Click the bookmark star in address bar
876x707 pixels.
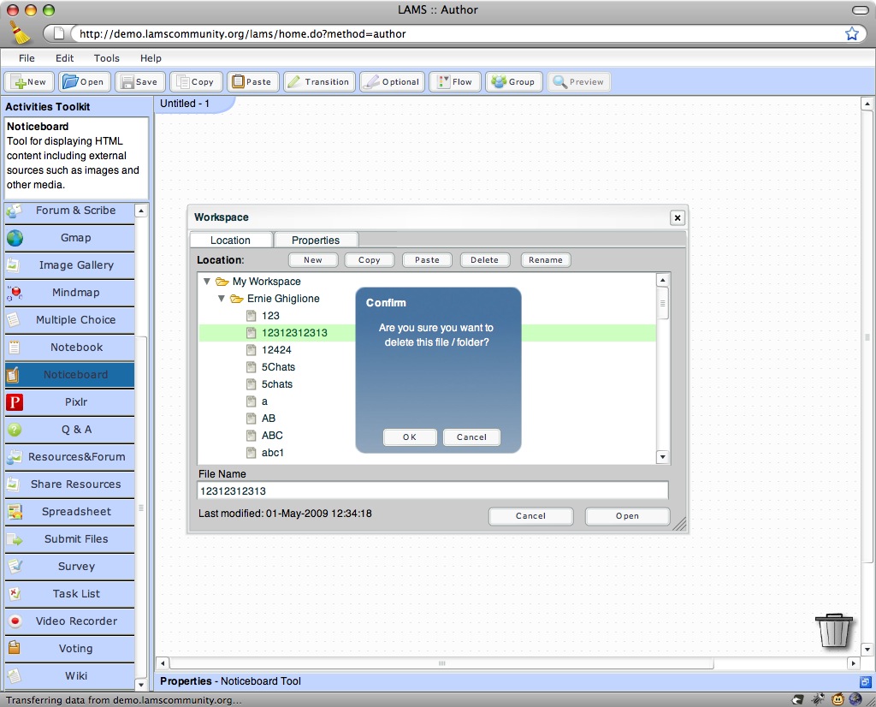click(x=851, y=34)
